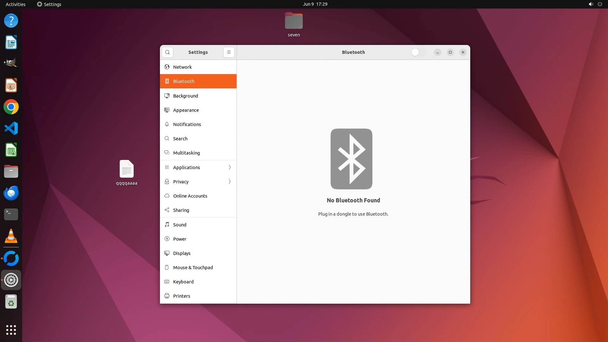Viewport: 608px width, 342px height.
Task: Click the Notifications bell icon
Action: coord(167,124)
